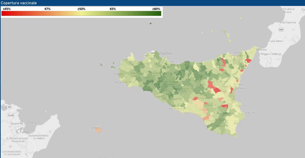
Task: Click the red end of coverage legend
Action: click(4, 14)
